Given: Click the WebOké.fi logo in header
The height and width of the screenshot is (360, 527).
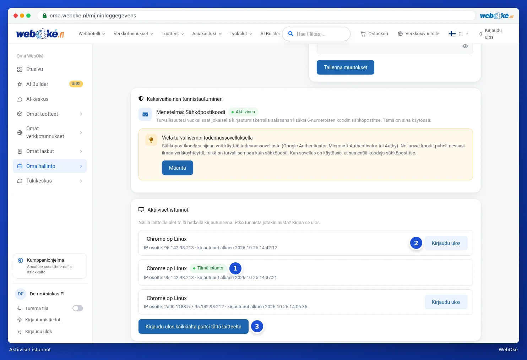Looking at the screenshot, I should pos(40,34).
